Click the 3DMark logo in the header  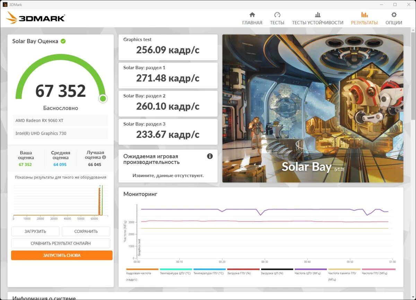[35, 18]
